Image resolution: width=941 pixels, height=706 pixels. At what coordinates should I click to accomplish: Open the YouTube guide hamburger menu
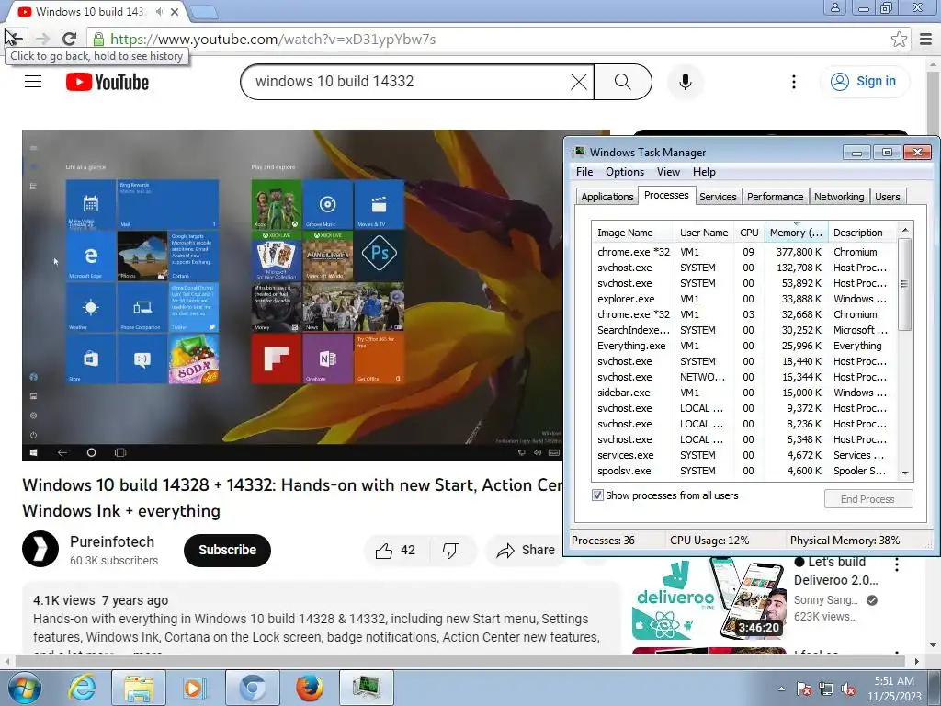(x=33, y=81)
